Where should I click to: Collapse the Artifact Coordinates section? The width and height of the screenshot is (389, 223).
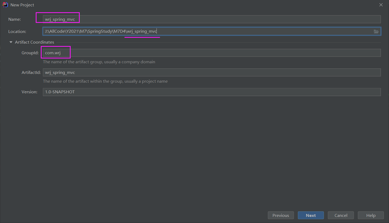coord(11,42)
